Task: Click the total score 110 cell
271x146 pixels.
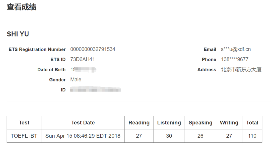Action: pyautogui.click(x=252, y=136)
